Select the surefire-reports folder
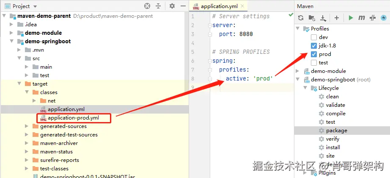Viewport: 390px width, 178px height. tap(60, 160)
